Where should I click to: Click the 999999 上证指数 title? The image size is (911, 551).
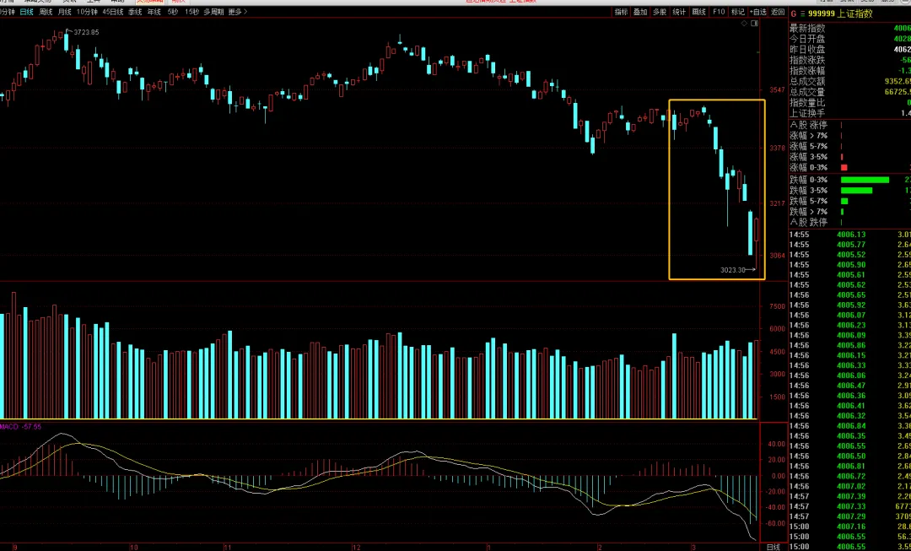click(840, 14)
